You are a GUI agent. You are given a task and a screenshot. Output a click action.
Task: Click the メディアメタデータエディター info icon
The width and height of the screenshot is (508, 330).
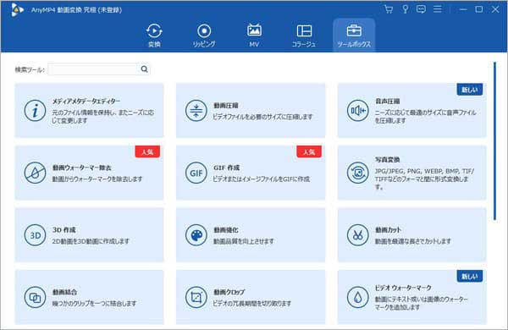tap(35, 111)
